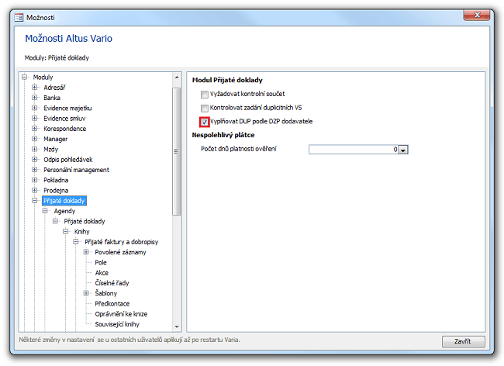This screenshot has width=504, height=366.
Task: Collapse Přijaté faktury a dobropisy node
Action: tap(75, 242)
